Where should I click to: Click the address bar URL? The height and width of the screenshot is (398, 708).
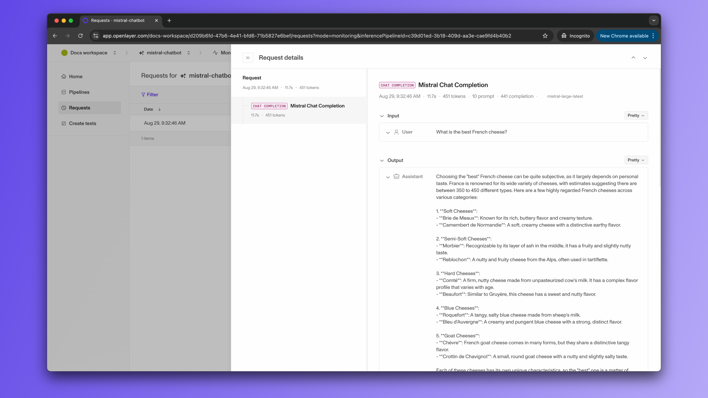click(307, 36)
